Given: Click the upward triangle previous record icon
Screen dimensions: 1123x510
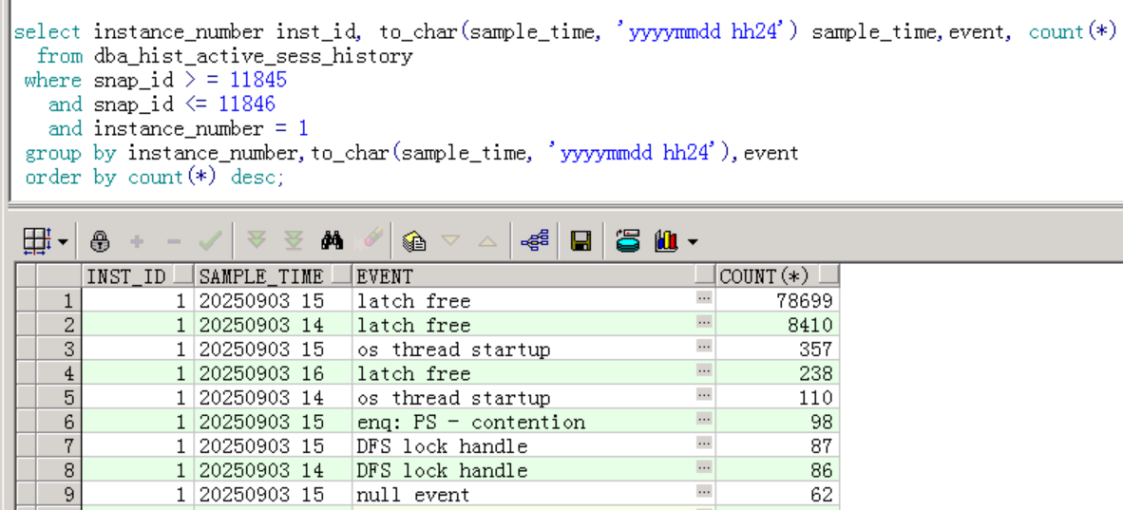Looking at the screenshot, I should click(x=487, y=241).
